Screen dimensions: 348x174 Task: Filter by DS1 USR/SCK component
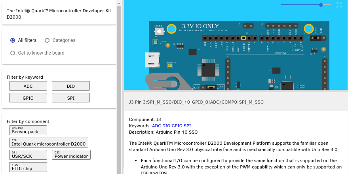click(x=28, y=155)
